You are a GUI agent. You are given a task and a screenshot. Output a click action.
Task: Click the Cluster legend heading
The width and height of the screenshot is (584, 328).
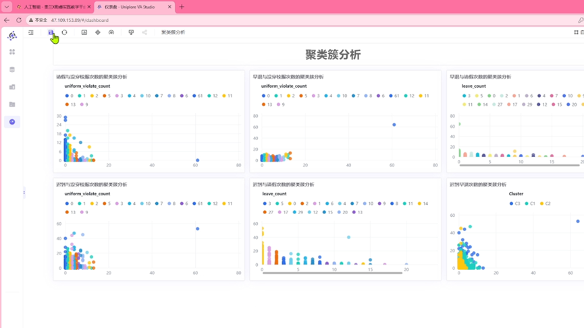516,194
